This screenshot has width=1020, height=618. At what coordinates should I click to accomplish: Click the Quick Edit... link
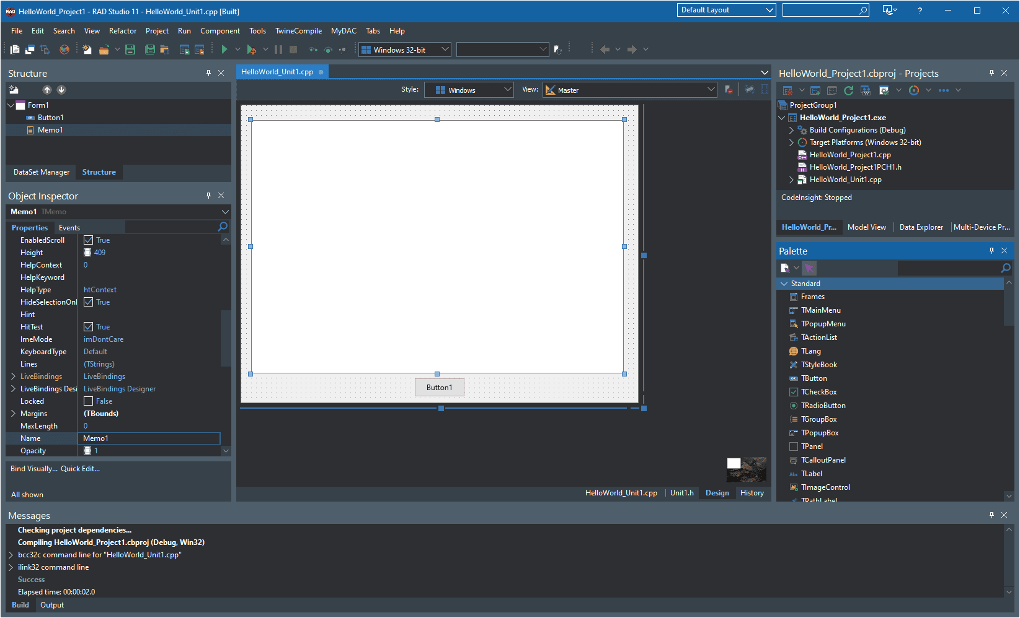[x=80, y=469]
